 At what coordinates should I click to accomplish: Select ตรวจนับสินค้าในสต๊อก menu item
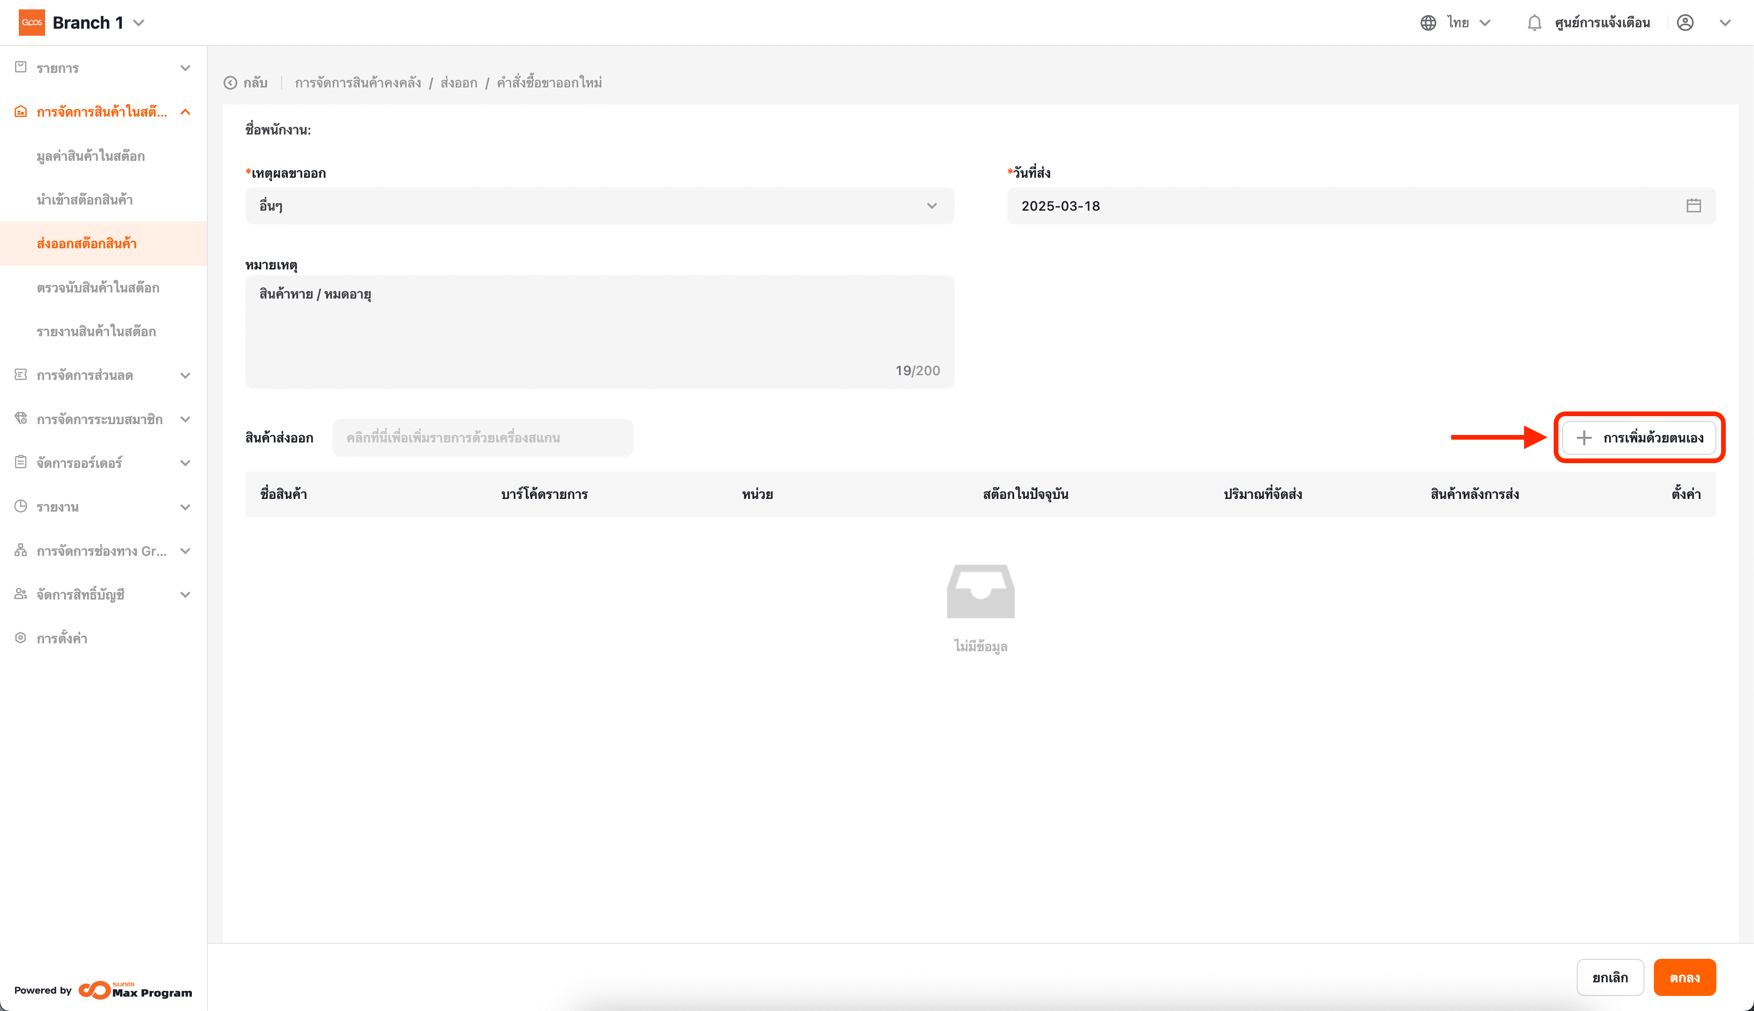coord(98,287)
